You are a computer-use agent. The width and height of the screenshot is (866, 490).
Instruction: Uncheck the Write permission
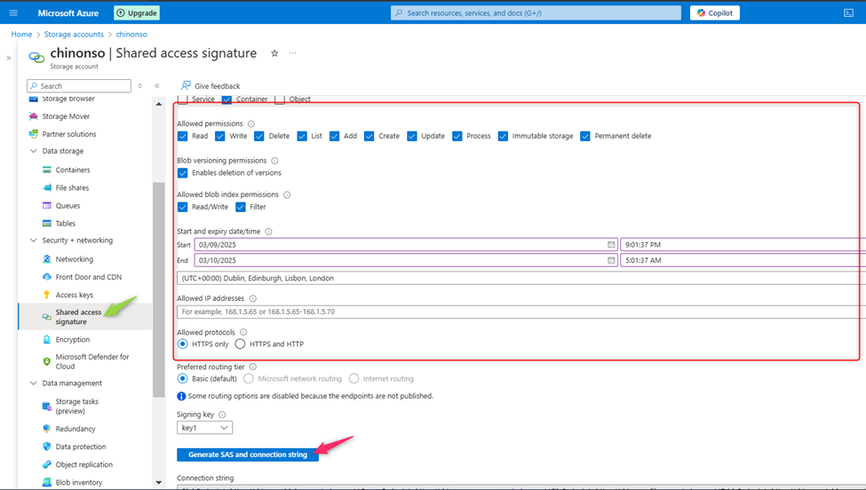[219, 137]
